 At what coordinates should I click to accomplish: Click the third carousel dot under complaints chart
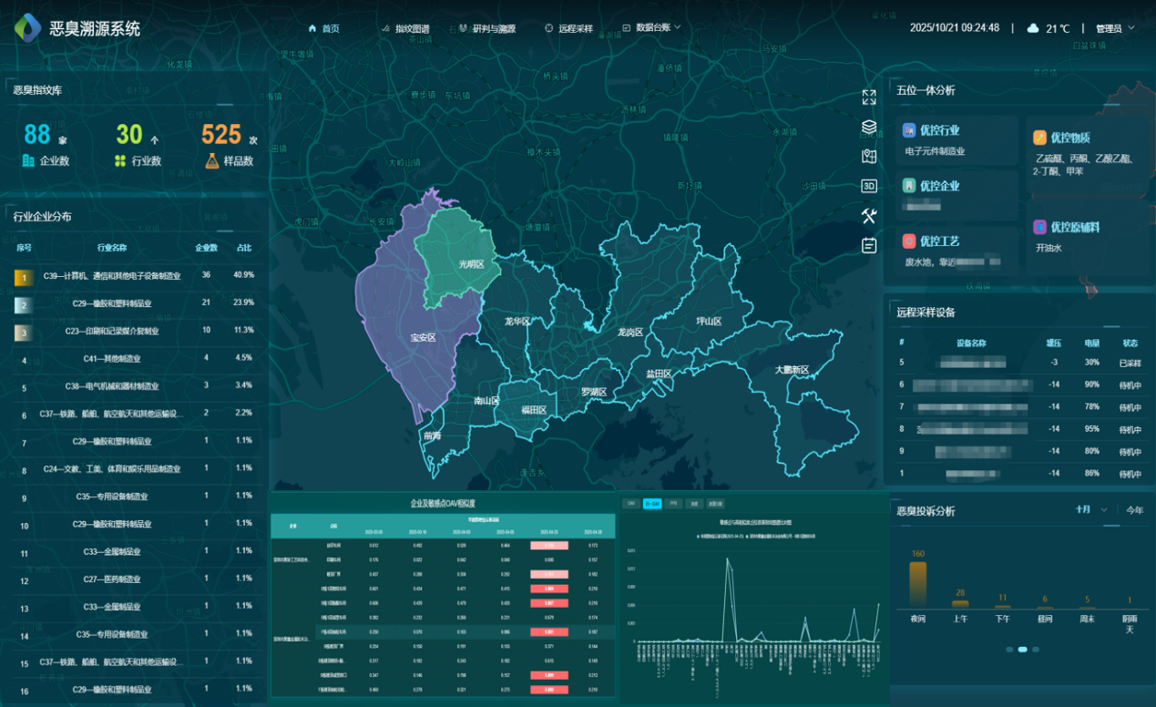click(x=1036, y=650)
